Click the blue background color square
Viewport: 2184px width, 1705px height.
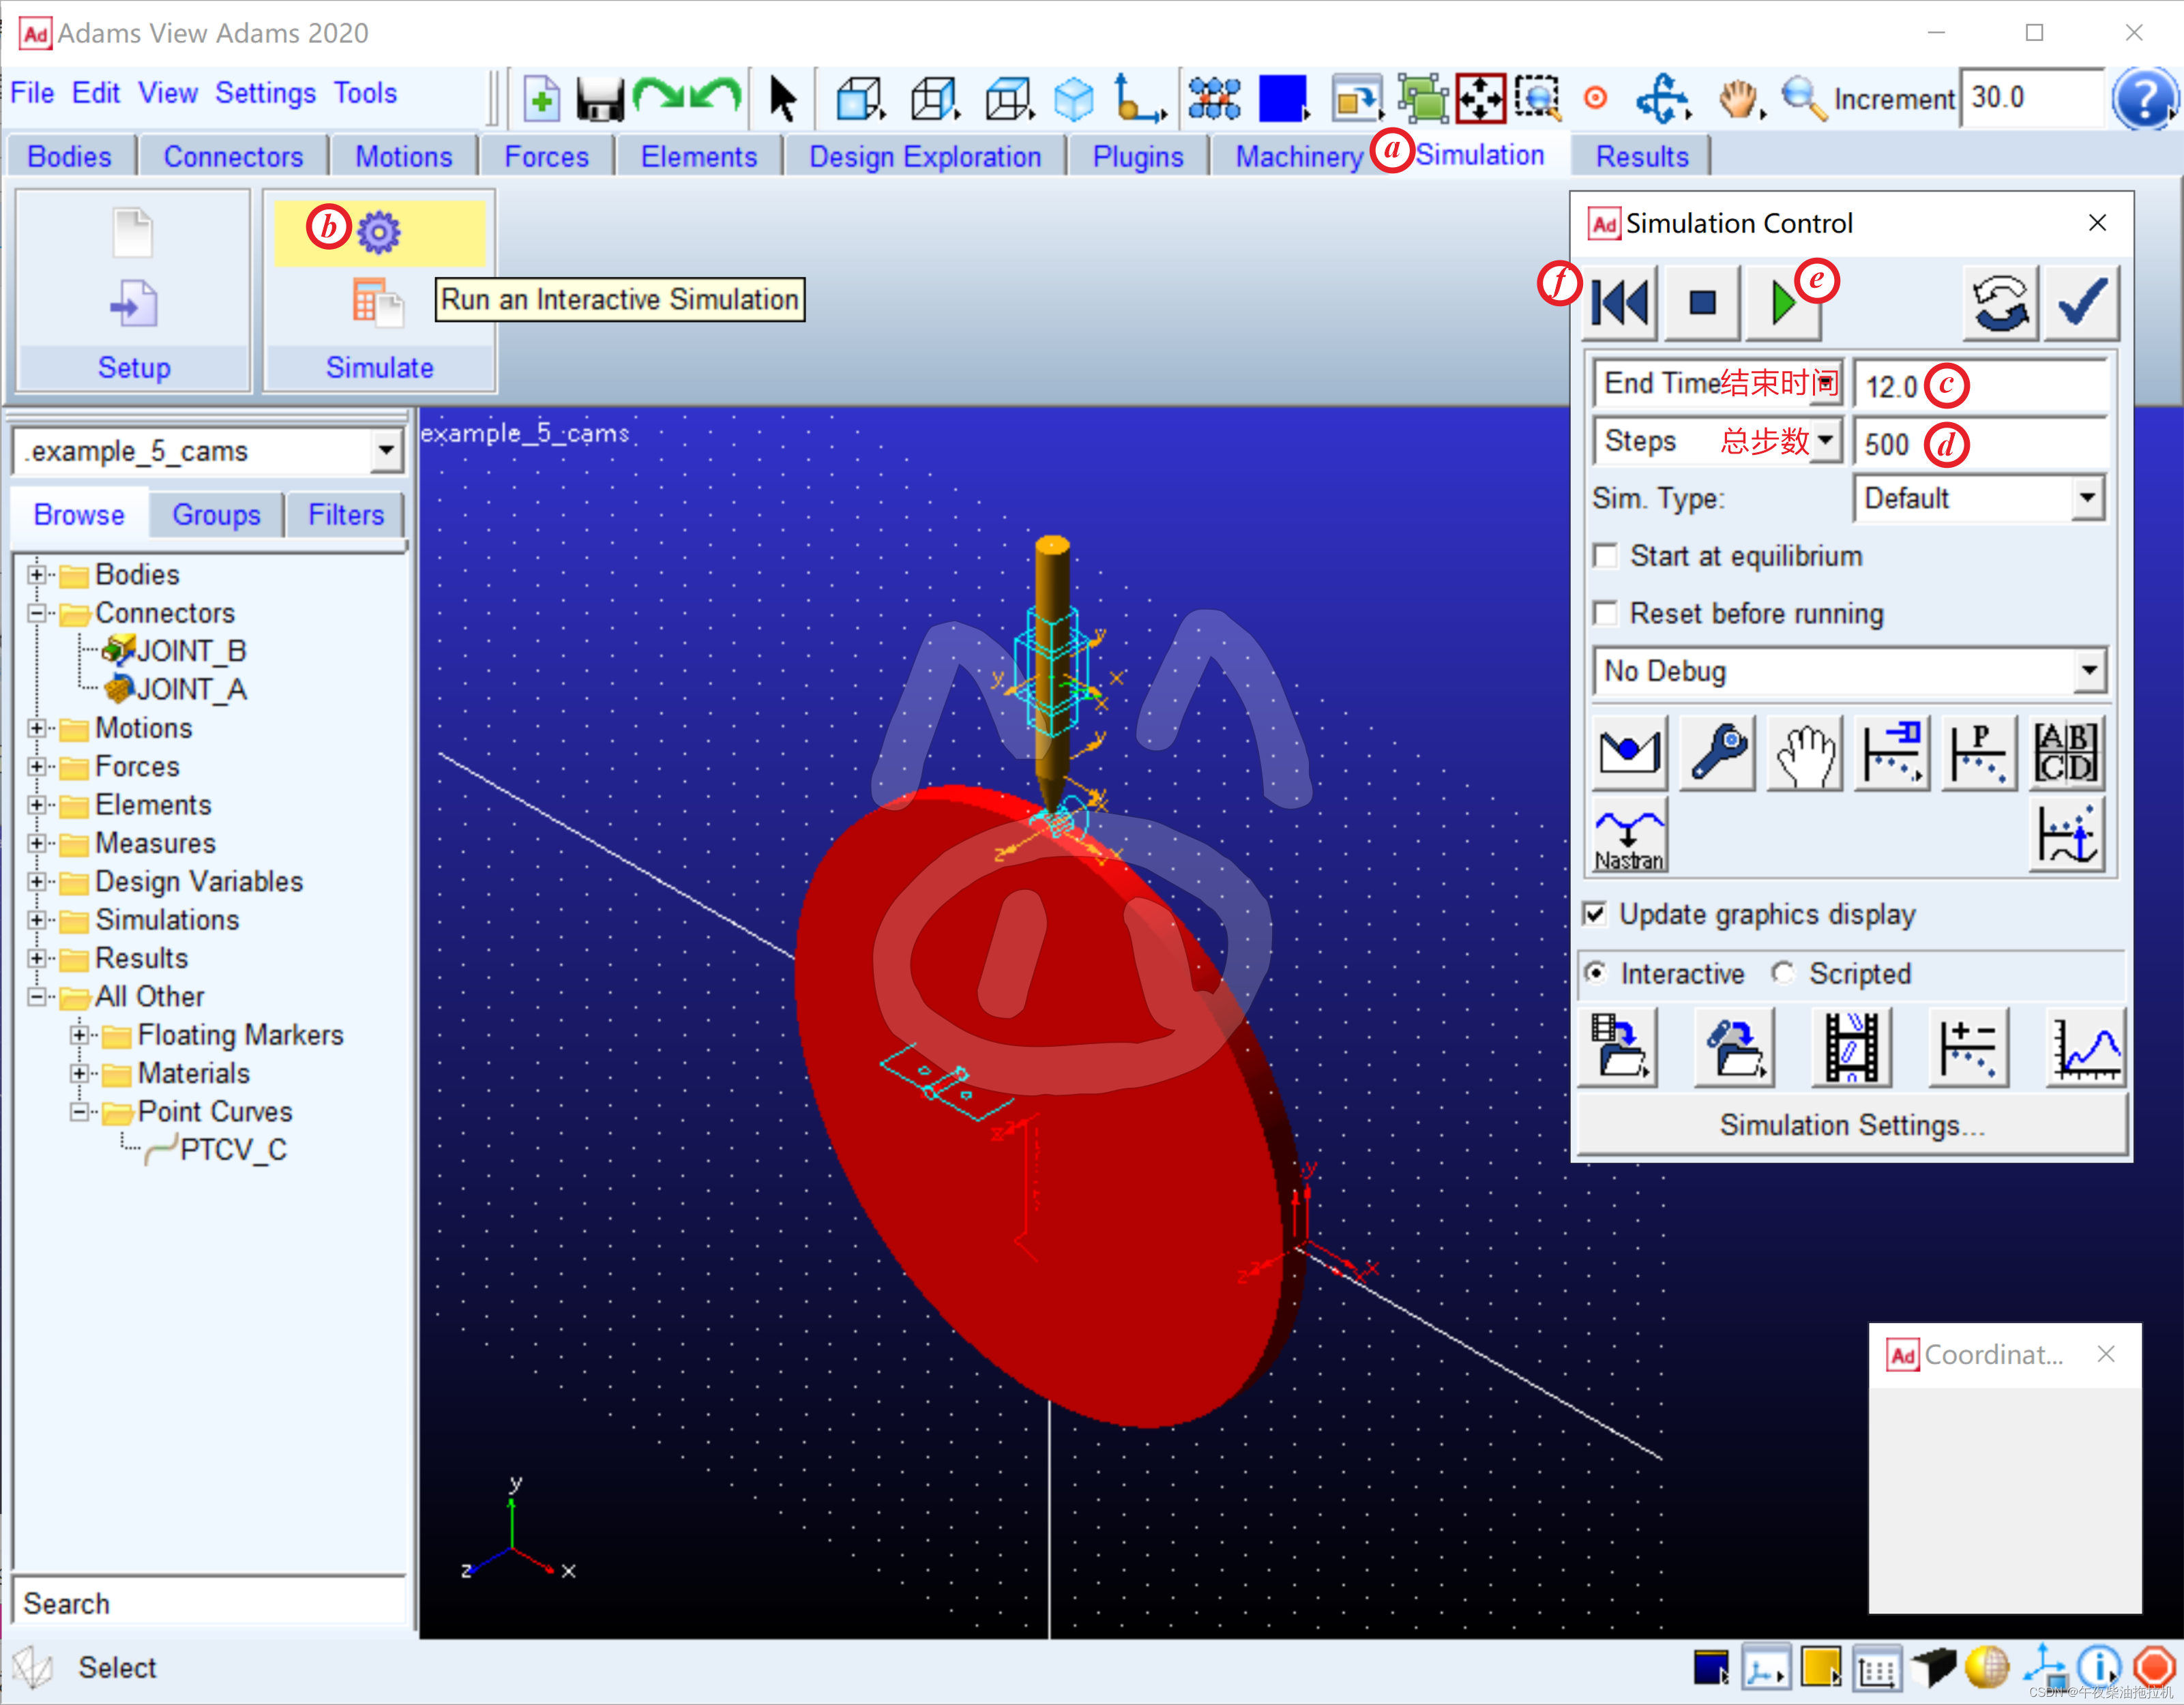[1282, 99]
